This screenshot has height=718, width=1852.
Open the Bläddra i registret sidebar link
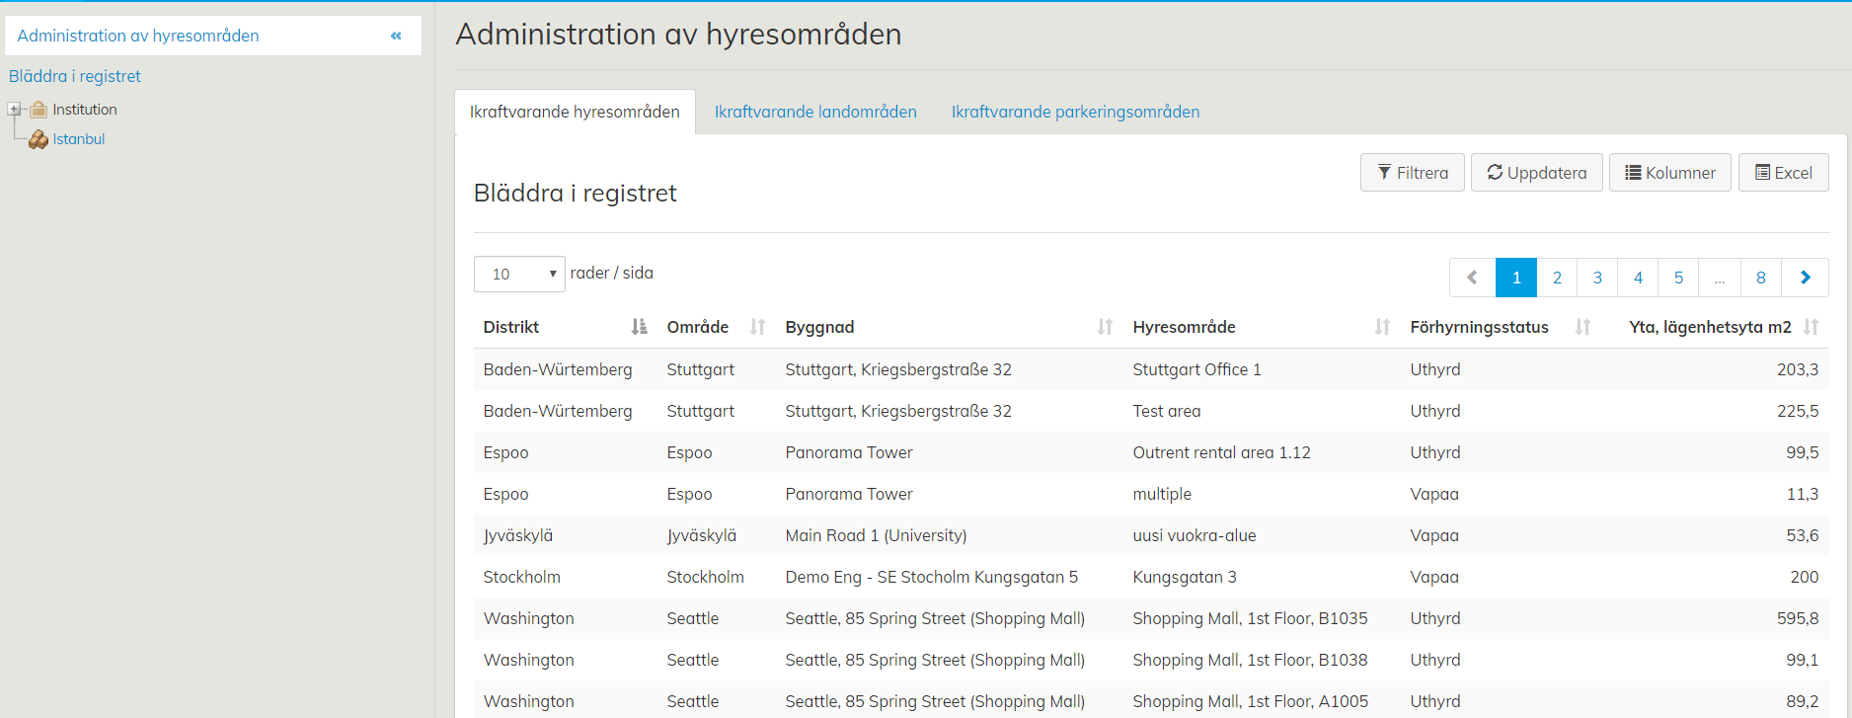coord(75,76)
